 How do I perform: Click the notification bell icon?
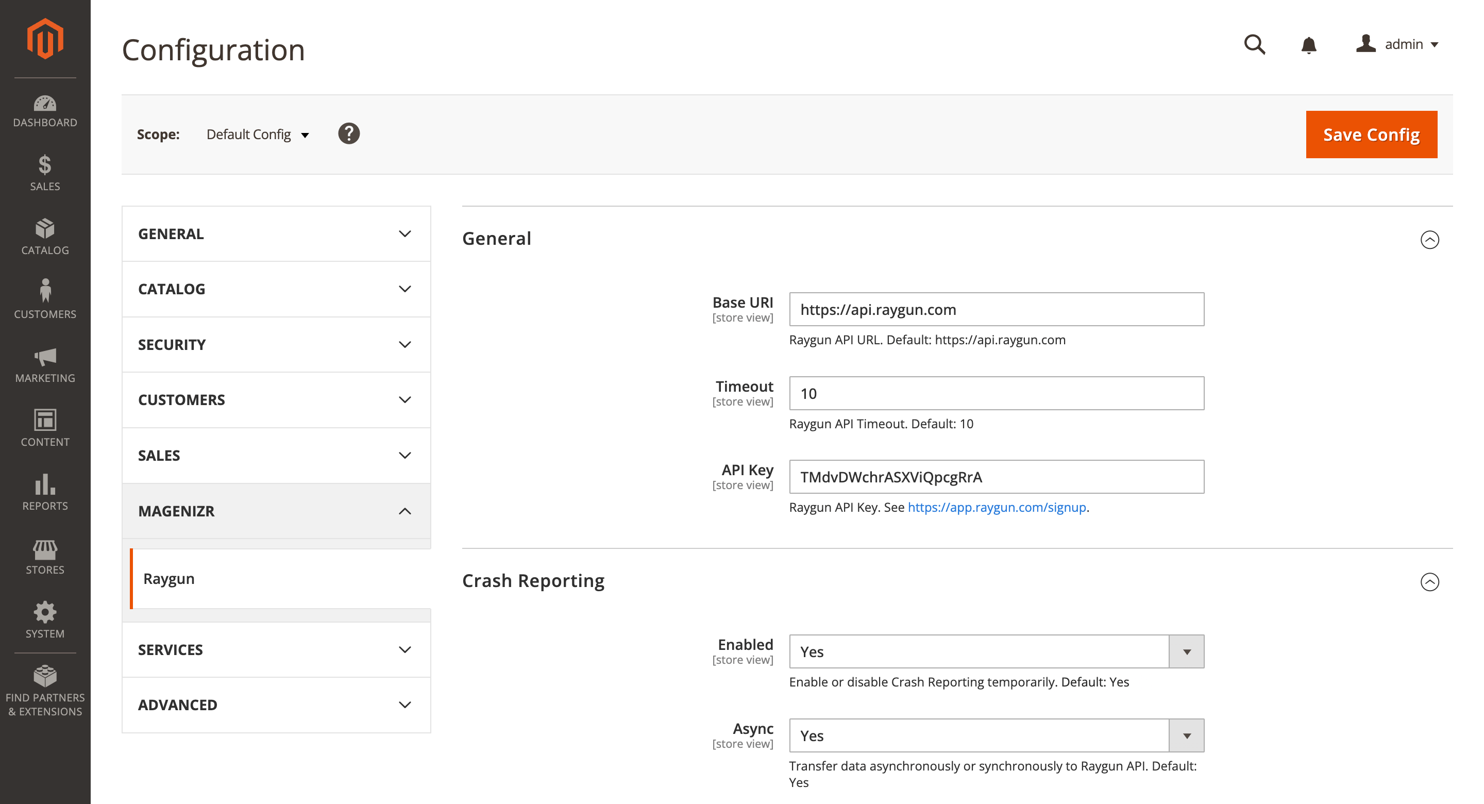1308,44
